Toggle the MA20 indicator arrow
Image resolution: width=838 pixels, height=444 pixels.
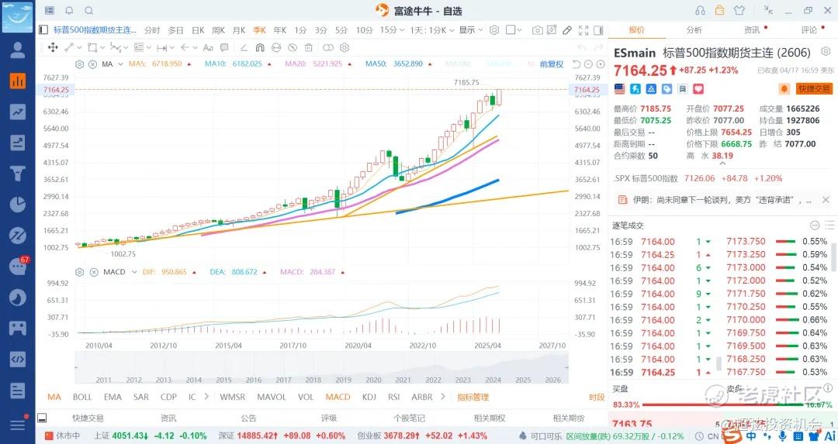point(349,64)
